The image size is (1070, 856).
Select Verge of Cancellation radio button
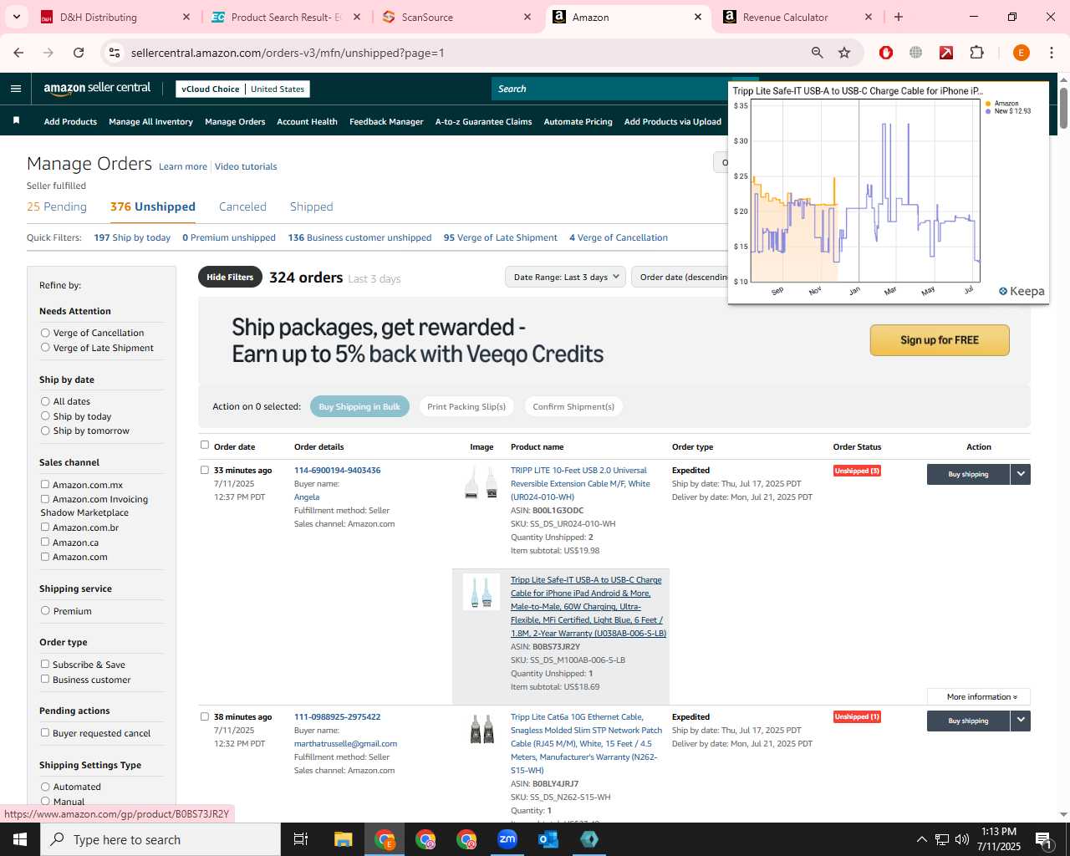point(45,333)
